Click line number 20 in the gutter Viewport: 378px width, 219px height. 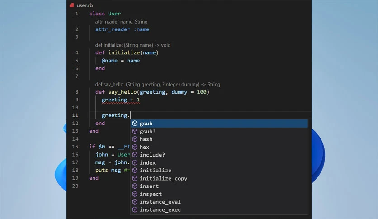click(x=75, y=186)
